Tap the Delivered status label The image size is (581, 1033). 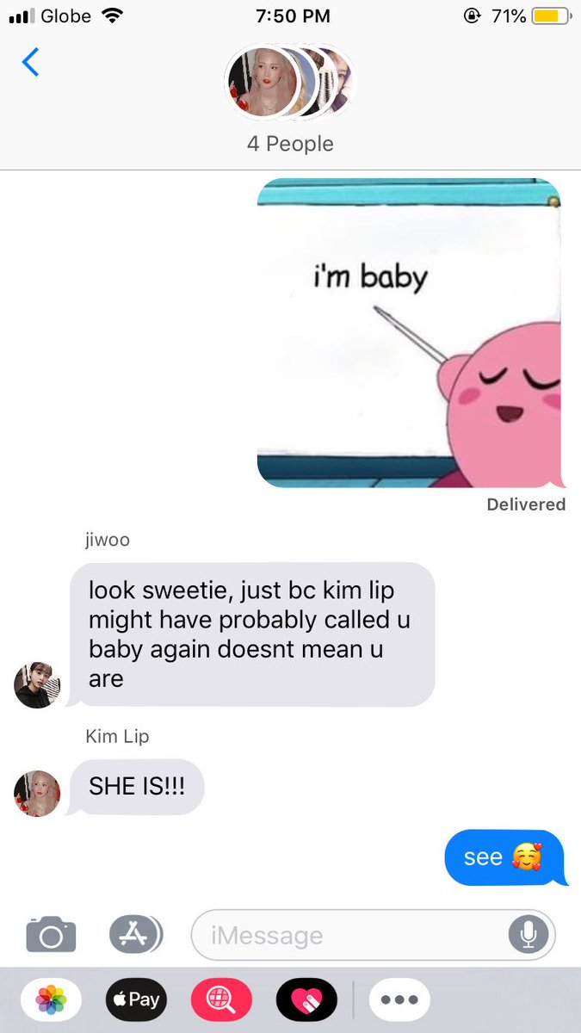pos(526,504)
